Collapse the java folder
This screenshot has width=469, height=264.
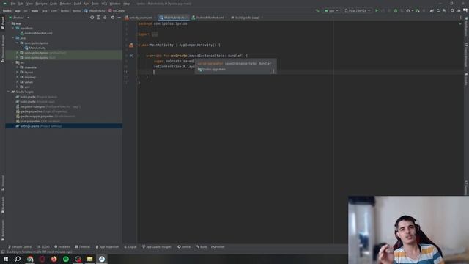pyautogui.click(x=13, y=38)
